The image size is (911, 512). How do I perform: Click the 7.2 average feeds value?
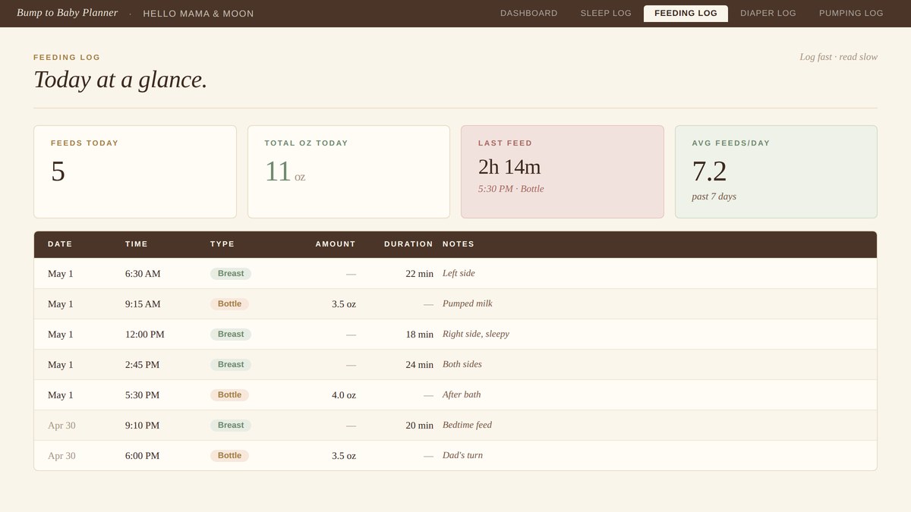709,171
